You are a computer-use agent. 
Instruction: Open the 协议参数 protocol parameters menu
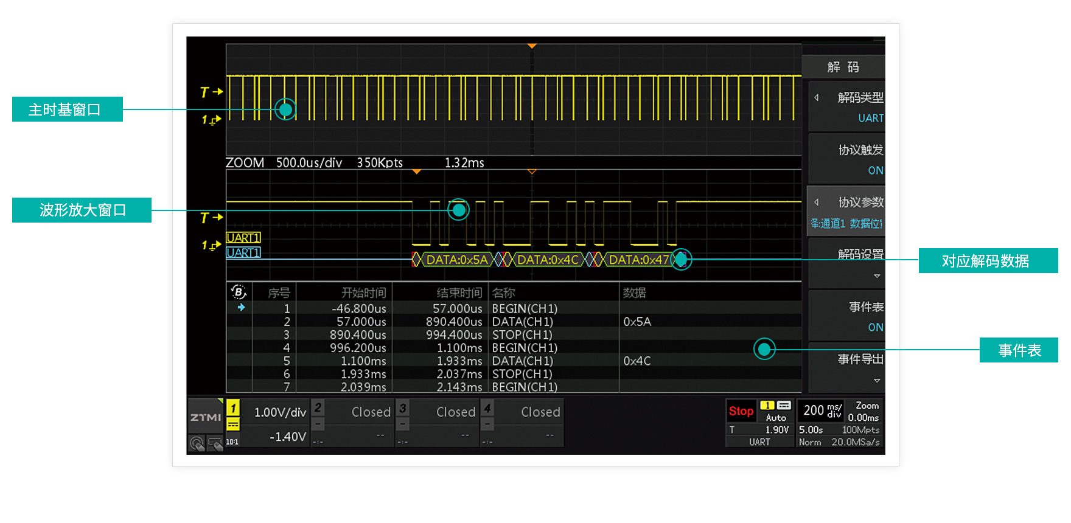pos(847,211)
